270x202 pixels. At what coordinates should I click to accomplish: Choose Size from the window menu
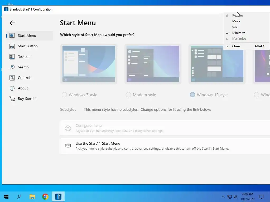click(247, 27)
